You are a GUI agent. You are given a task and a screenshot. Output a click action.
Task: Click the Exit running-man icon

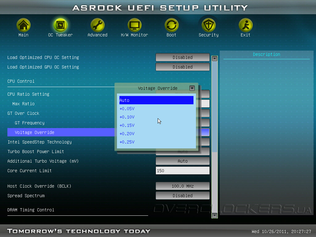pyautogui.click(x=245, y=25)
